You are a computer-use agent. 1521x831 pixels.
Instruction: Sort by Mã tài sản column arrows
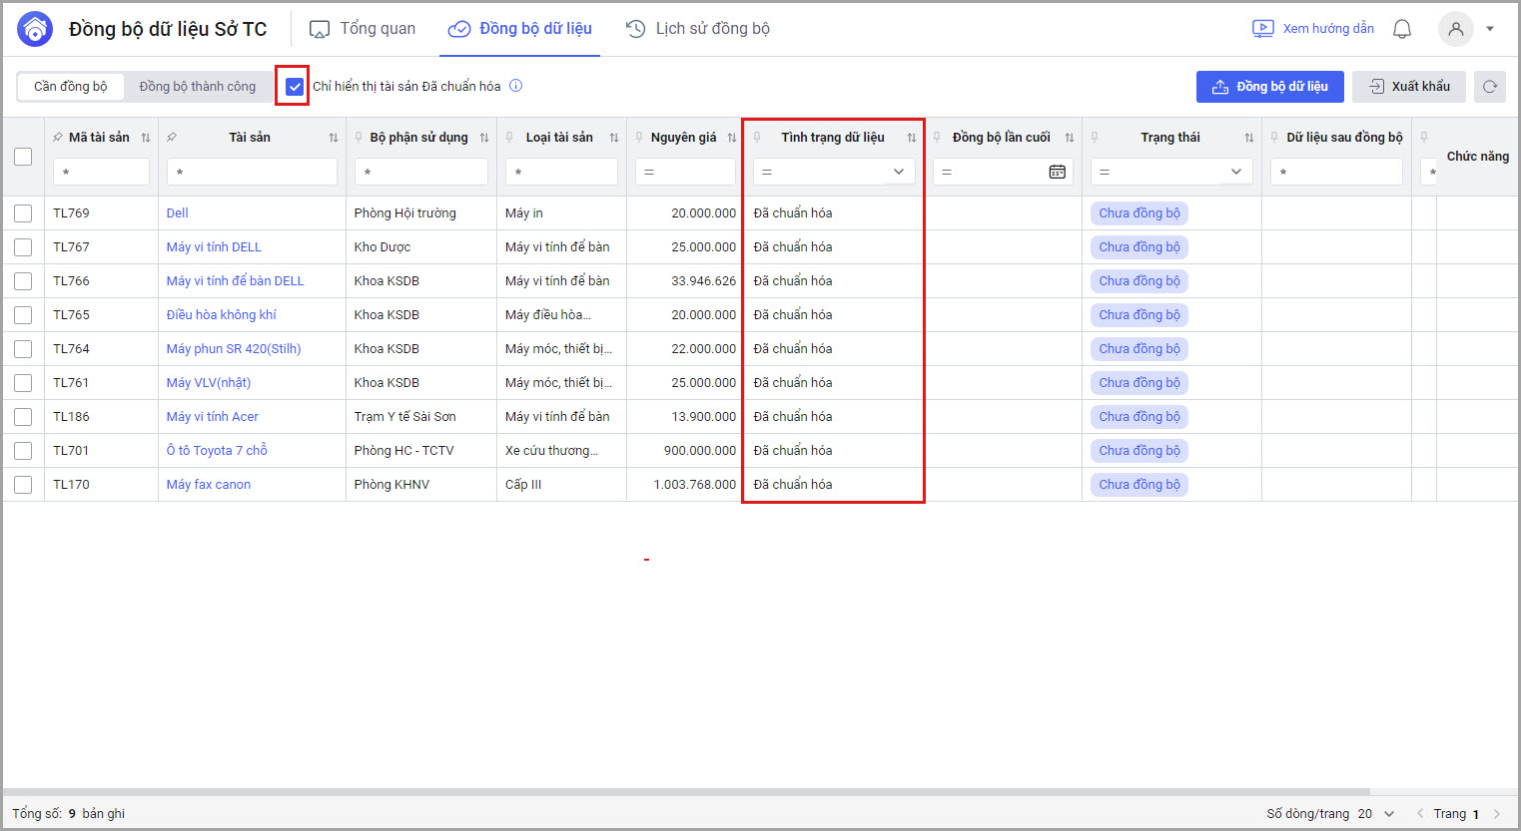point(146,138)
